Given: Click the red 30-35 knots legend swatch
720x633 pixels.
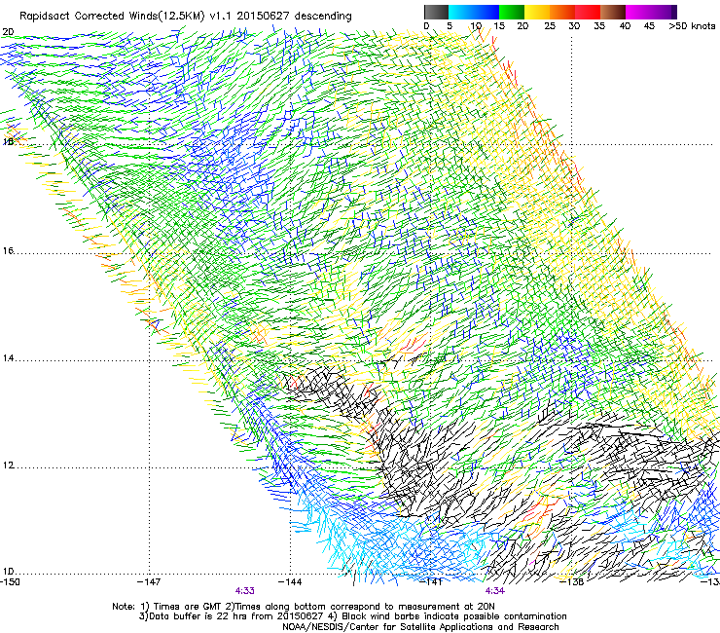Looking at the screenshot, I should pos(588,12).
